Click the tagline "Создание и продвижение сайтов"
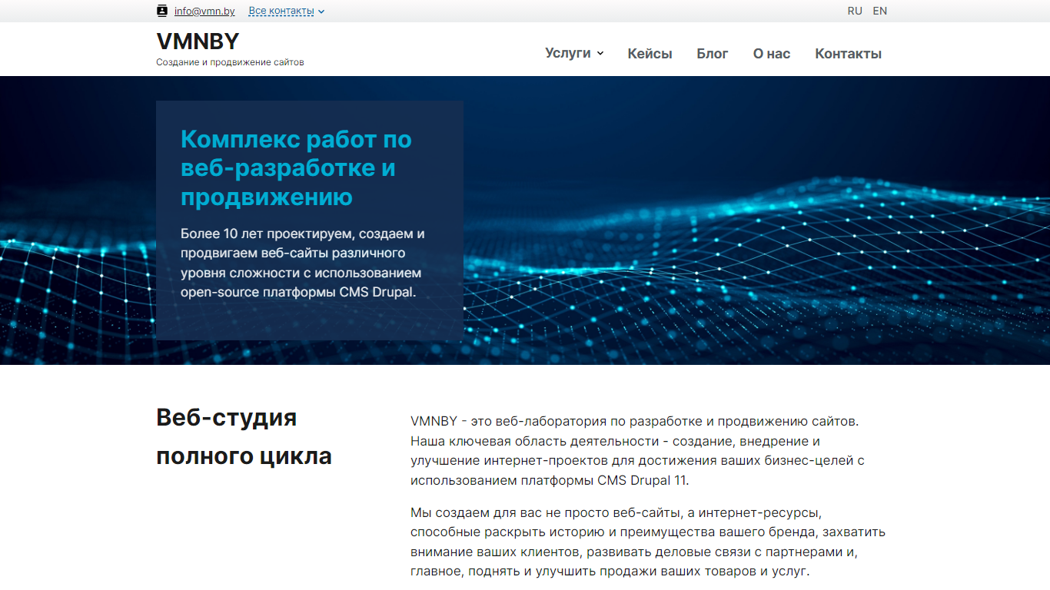 (x=230, y=62)
